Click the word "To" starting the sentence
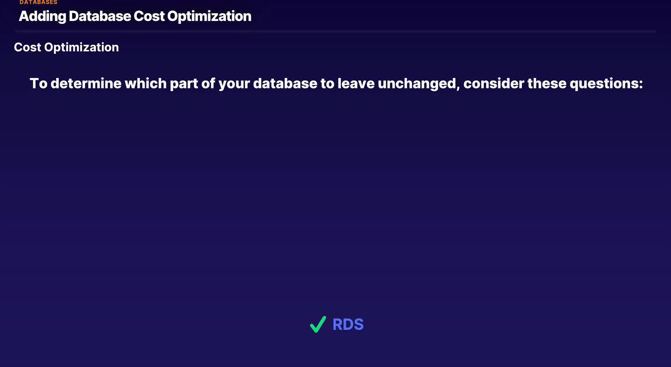The height and width of the screenshot is (367, 671). (x=38, y=84)
